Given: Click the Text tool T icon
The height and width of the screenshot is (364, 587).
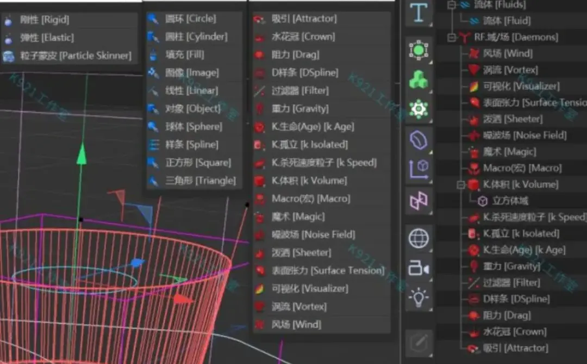Looking at the screenshot, I should [419, 13].
